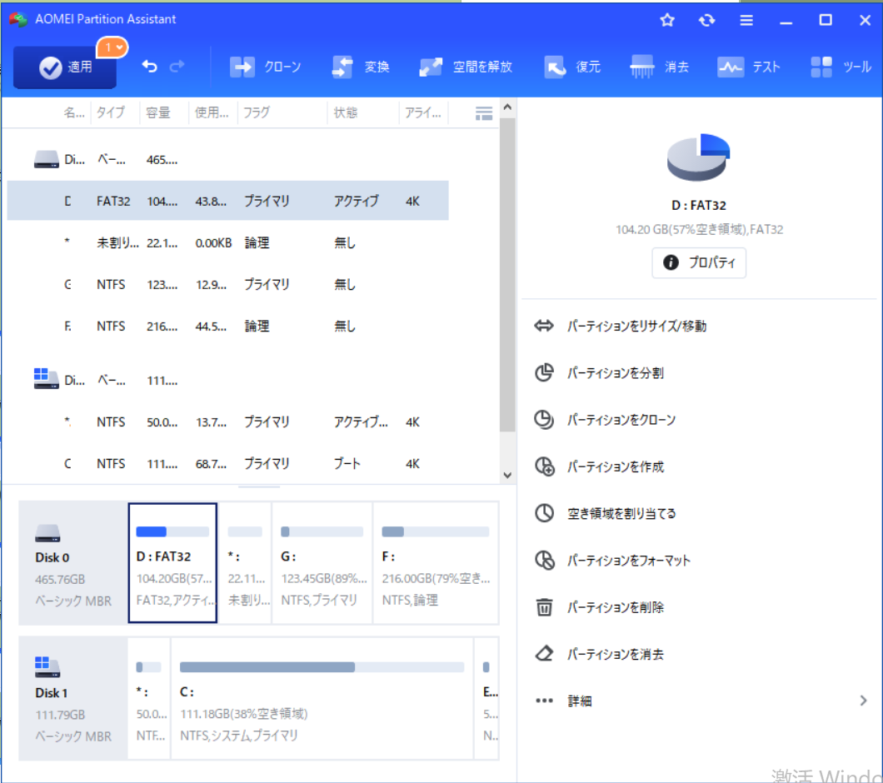Select Disk 1 block in disk map
The height and width of the screenshot is (783, 883).
pyautogui.click(x=73, y=699)
